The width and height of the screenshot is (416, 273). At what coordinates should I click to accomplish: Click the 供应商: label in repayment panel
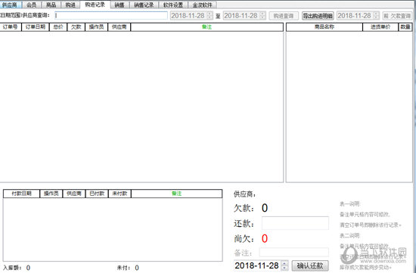click(244, 194)
